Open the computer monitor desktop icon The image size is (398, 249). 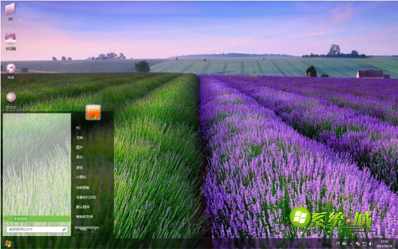point(11,38)
